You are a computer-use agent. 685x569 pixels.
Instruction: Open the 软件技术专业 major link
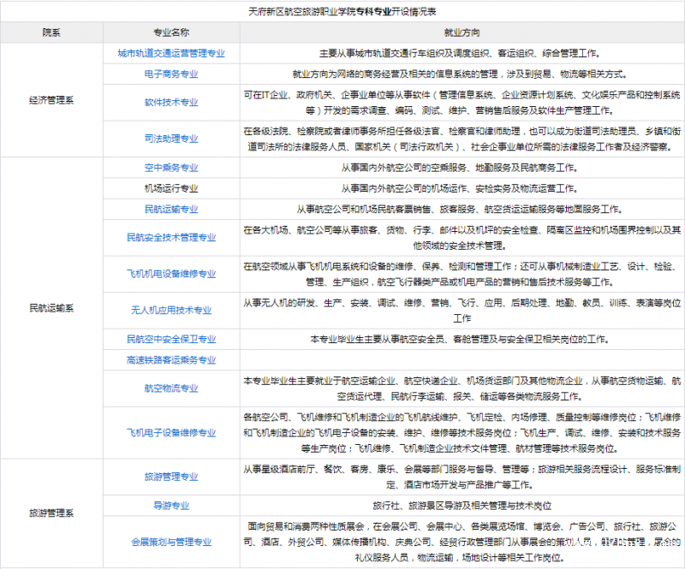coord(171,102)
